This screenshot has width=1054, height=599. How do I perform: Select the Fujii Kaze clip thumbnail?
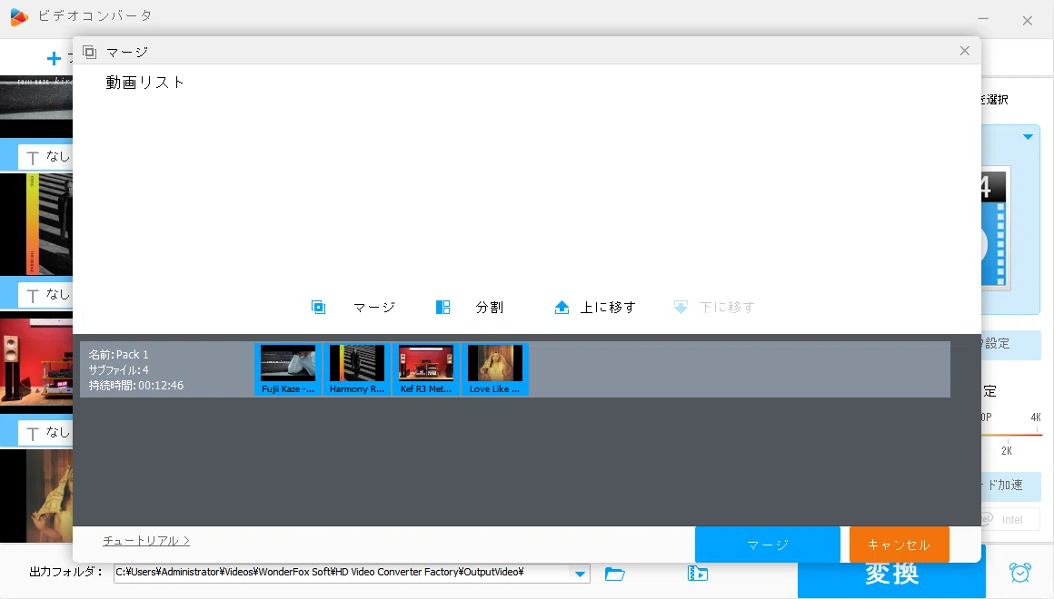(288, 369)
